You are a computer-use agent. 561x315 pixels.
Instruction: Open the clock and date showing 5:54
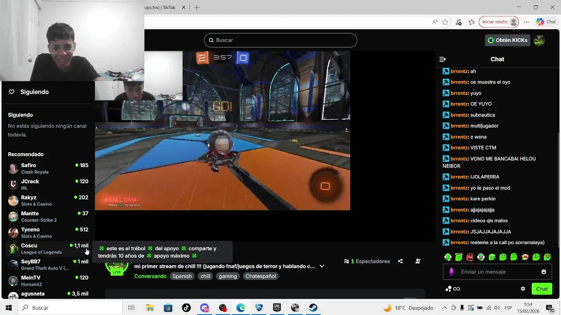(528, 308)
